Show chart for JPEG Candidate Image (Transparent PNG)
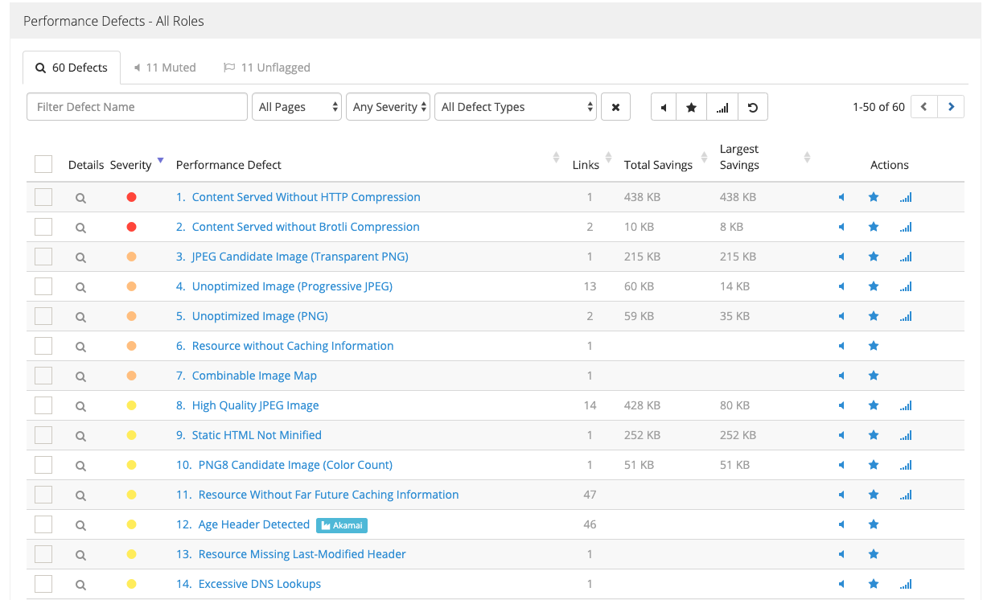This screenshot has width=983, height=600. 906,257
